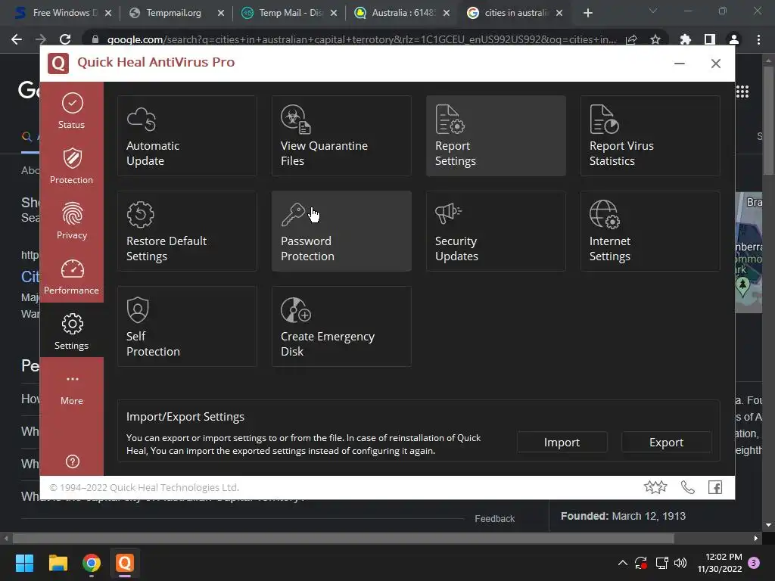This screenshot has width=775, height=581.
Task: Open the volume control in tray
Action: (680, 563)
